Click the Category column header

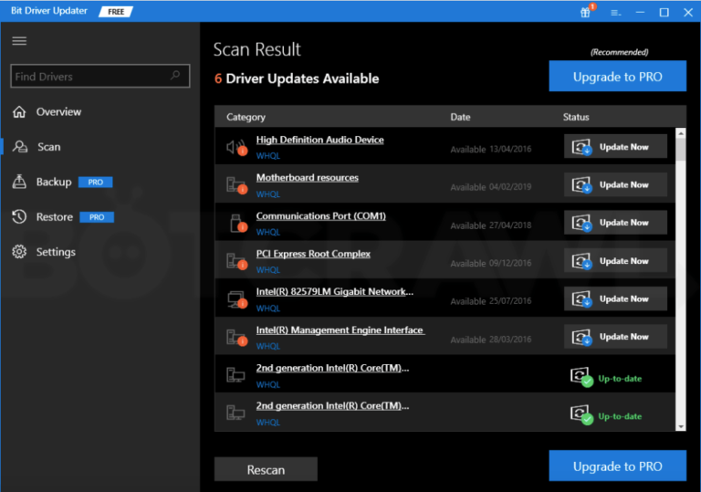[246, 117]
